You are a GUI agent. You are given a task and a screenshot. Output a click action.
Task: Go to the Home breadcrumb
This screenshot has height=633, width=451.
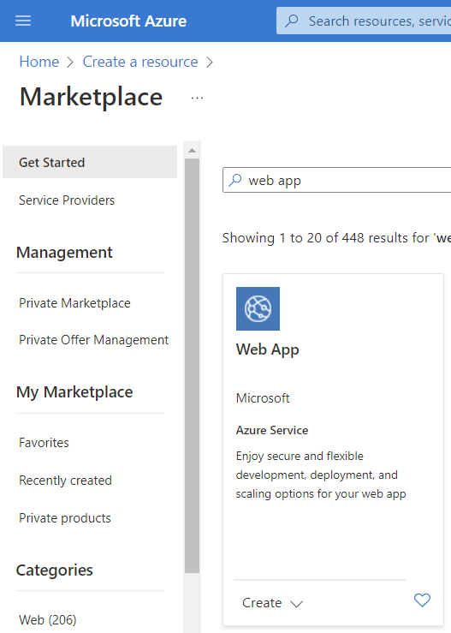[x=39, y=62]
